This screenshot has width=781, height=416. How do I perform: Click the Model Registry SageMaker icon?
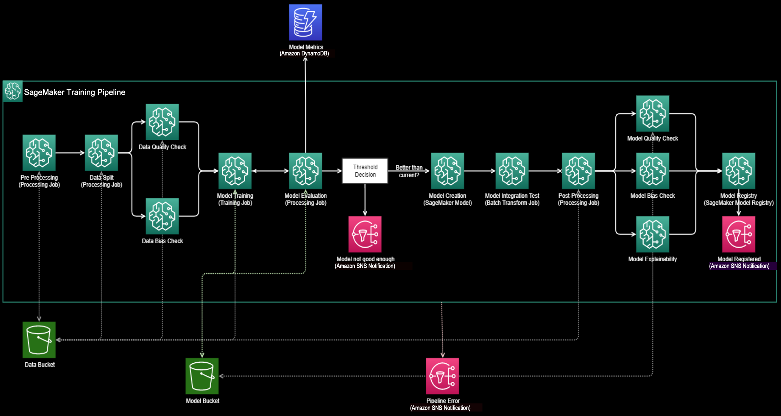tap(739, 171)
